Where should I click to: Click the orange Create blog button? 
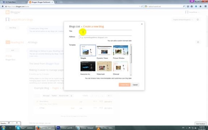pos(125,85)
